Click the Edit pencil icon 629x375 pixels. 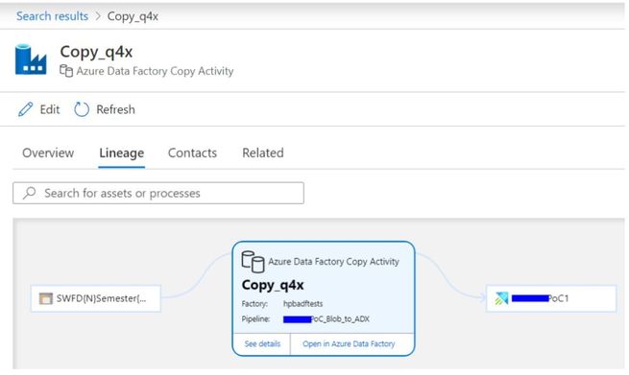click(26, 109)
